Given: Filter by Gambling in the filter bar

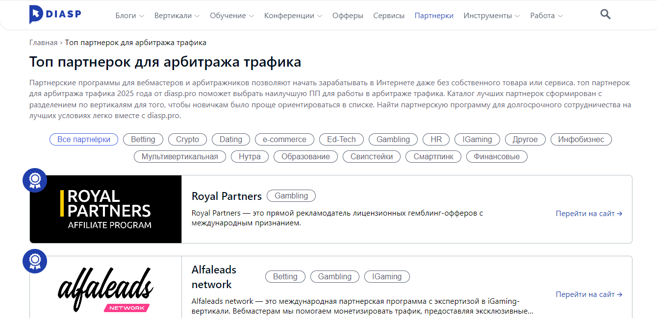Looking at the screenshot, I should [x=393, y=140].
